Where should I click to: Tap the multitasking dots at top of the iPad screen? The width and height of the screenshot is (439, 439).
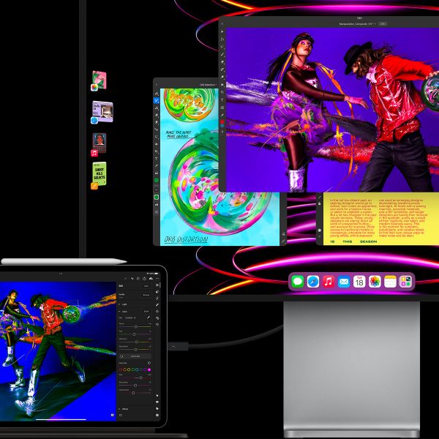[x=61, y=274]
